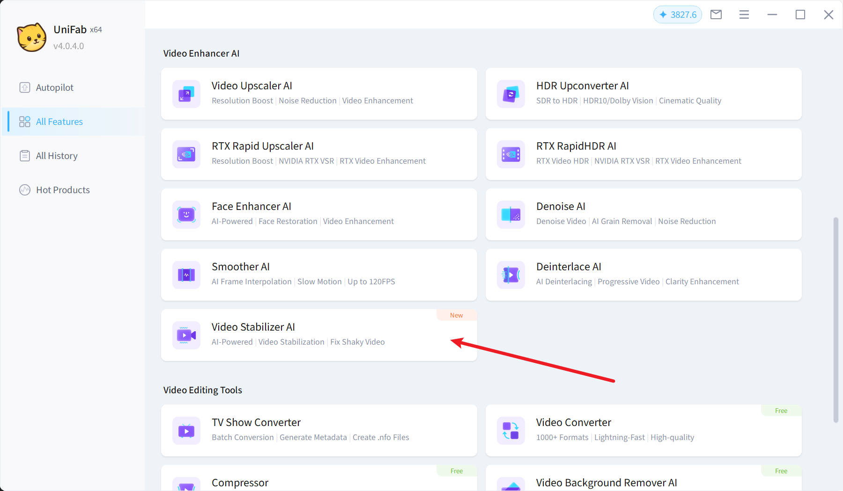Select the Smoother AI icon
This screenshot has height=491, width=843.
tap(186, 275)
